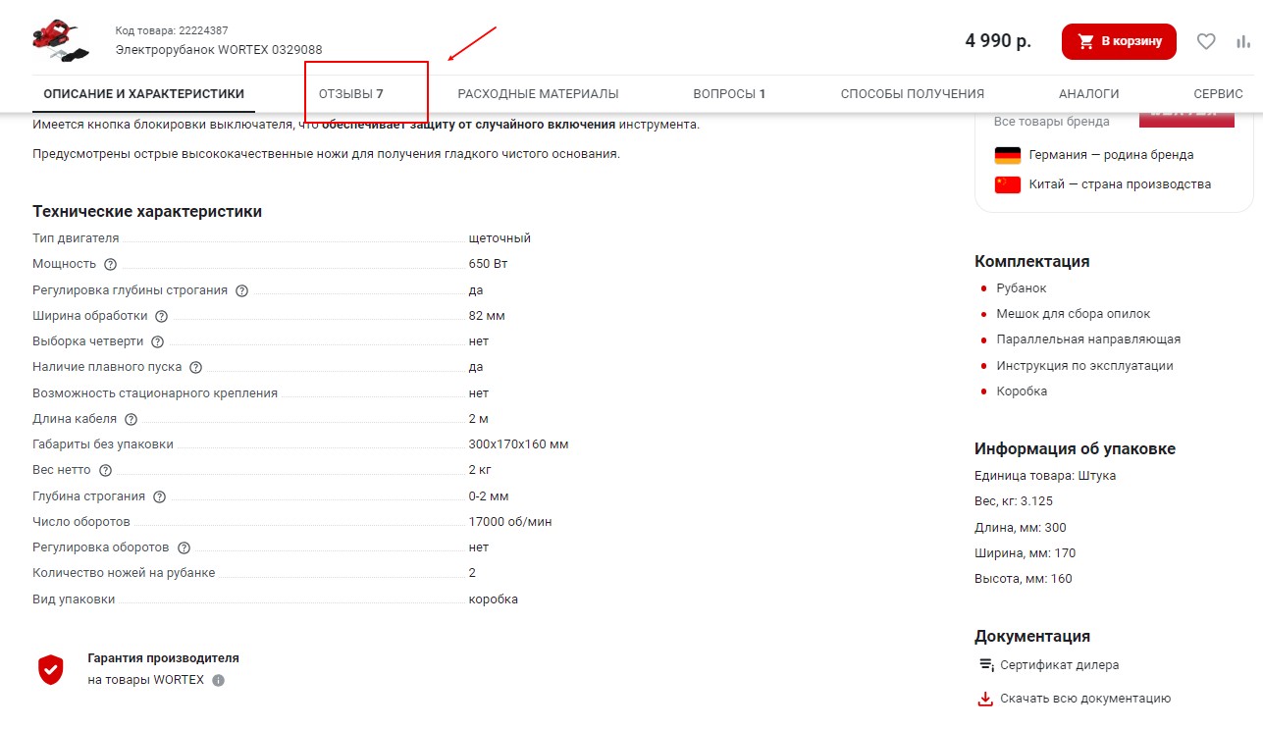The width and height of the screenshot is (1263, 729).
Task: Click the dealer certificate document icon
Action: click(x=986, y=664)
